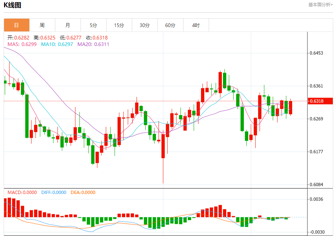
Task: Click the MACD:0.0000 label
Action: tap(22, 193)
